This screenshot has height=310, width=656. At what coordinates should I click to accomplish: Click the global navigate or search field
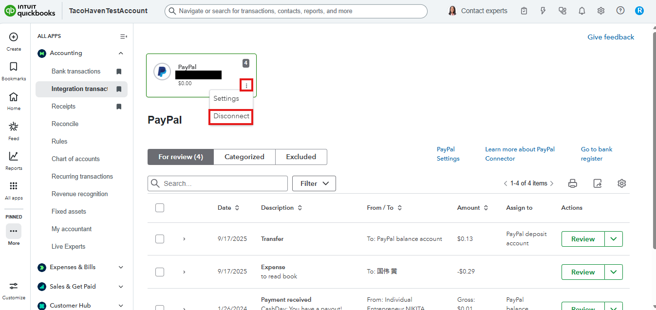point(296,11)
